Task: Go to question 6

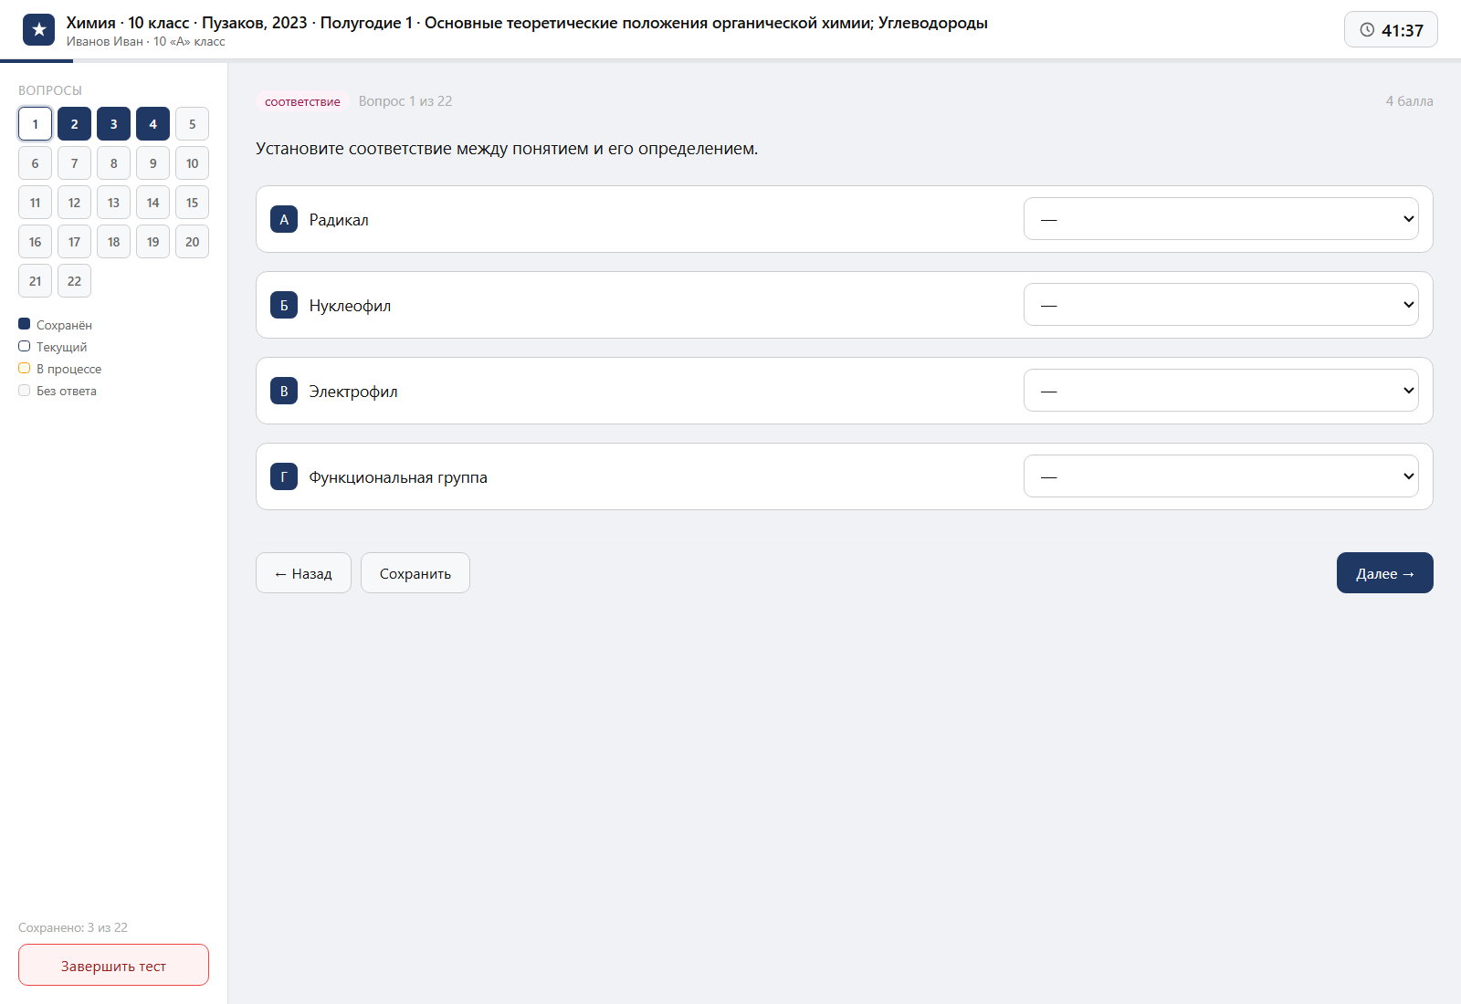Action: click(35, 163)
